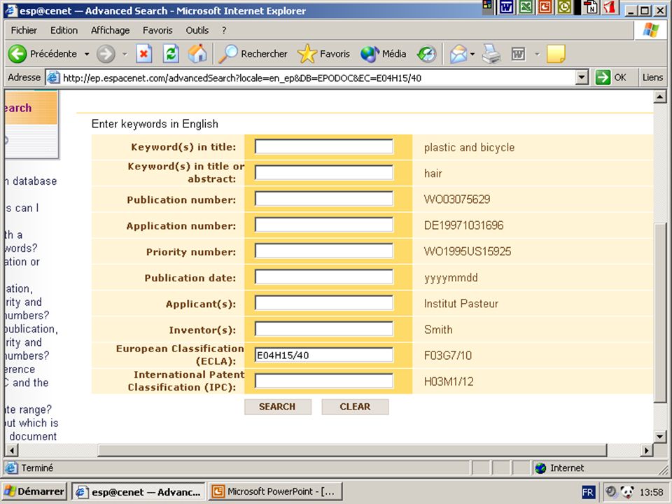The height and width of the screenshot is (504, 672).
Task: Go to the home page icon
Action: tap(197, 54)
